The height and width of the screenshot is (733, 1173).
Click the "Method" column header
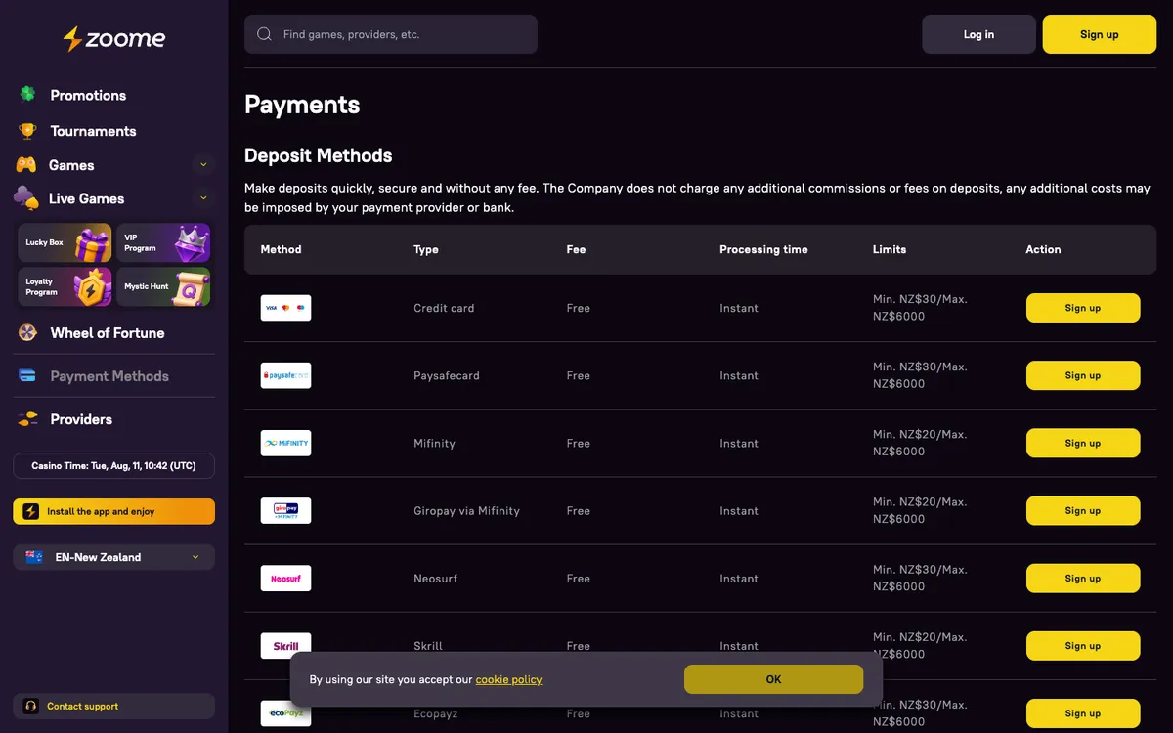point(281,249)
